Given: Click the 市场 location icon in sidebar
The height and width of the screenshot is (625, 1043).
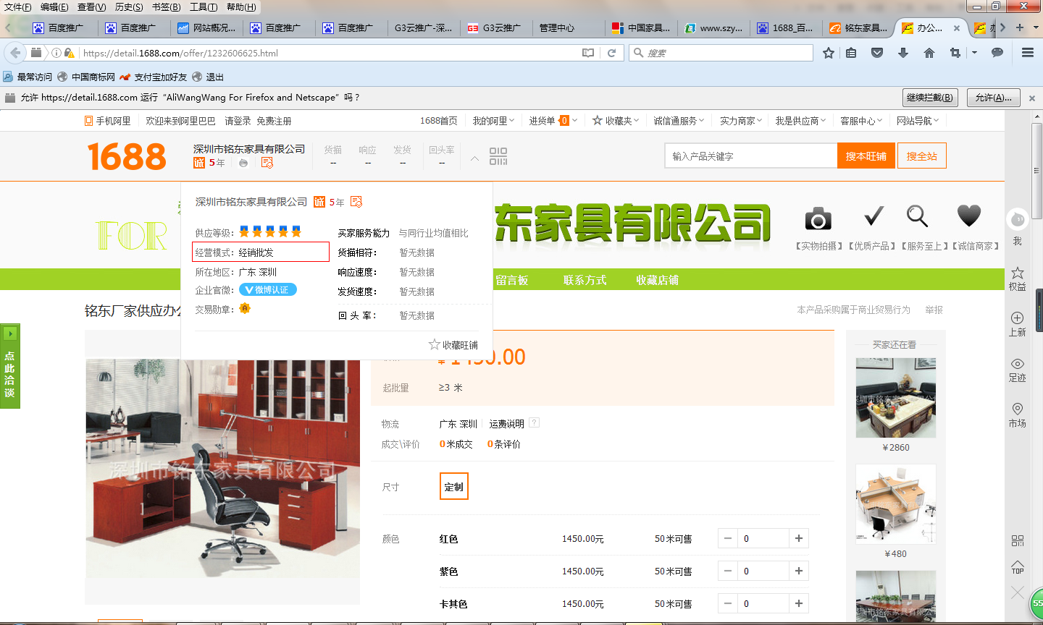Looking at the screenshot, I should coord(1017,409).
